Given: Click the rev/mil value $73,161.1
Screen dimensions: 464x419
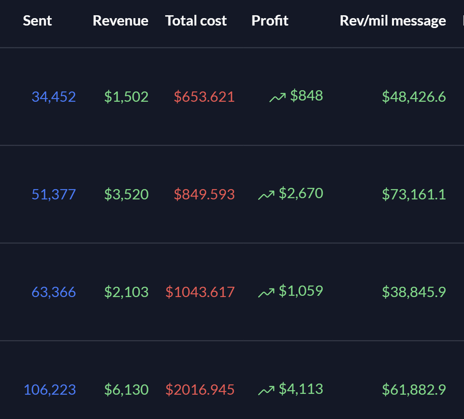Looking at the screenshot, I should click(x=414, y=194).
